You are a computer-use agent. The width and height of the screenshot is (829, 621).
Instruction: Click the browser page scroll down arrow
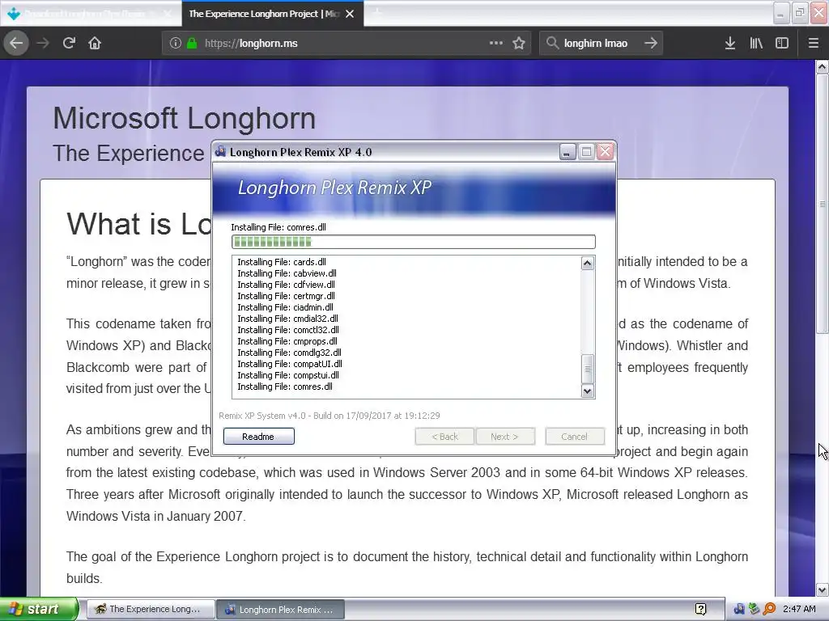coord(823,589)
